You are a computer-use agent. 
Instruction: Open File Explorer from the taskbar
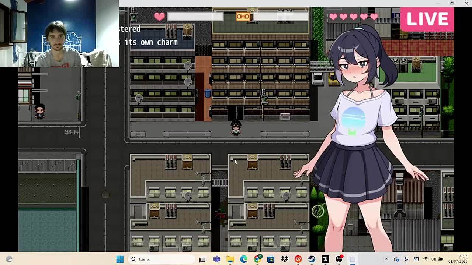230,259
